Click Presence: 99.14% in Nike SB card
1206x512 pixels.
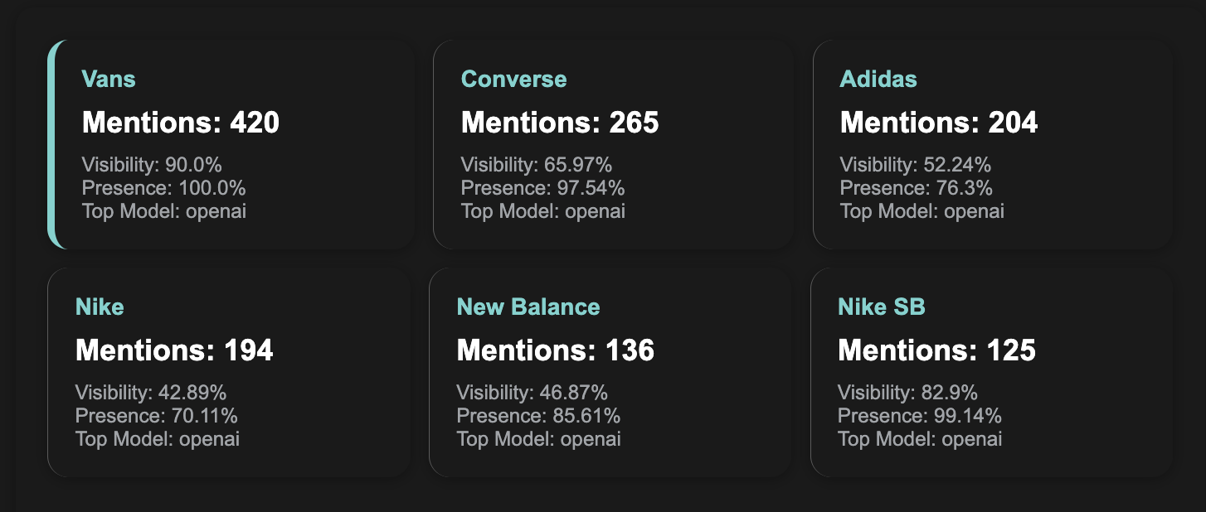[x=920, y=416]
